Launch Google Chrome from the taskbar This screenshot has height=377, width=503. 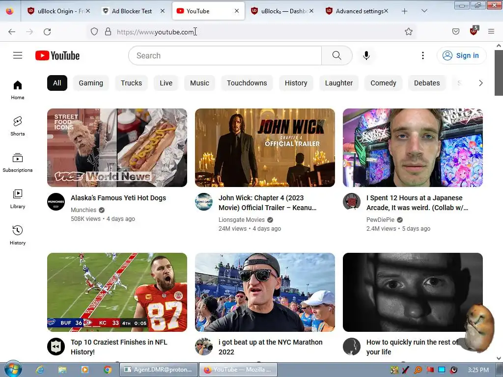108,370
